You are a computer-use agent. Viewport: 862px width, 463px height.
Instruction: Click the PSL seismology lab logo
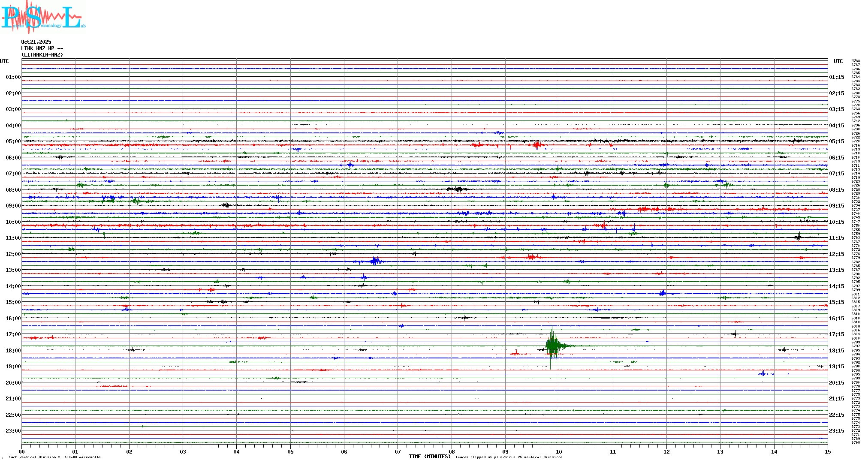click(43, 16)
